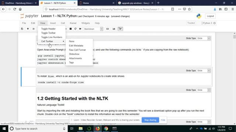236x132 pixels.
Task: Choose Toggle Line Numbers menu entry
Action: coord(52,37)
